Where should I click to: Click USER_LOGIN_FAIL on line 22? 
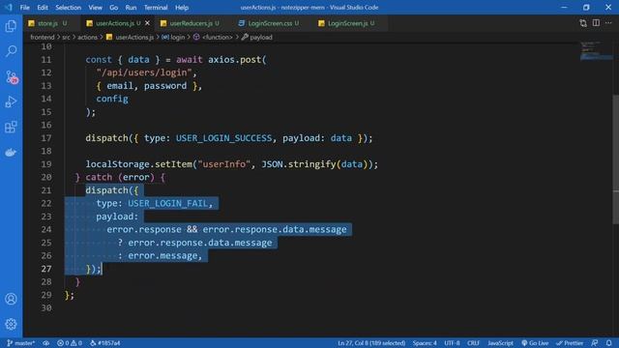167,203
